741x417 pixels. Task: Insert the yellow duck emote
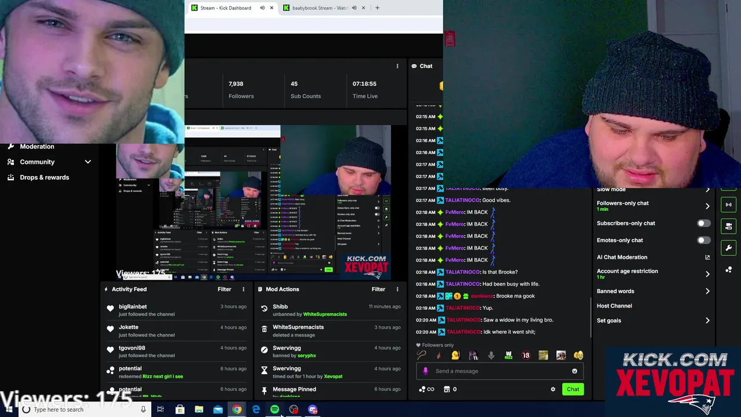point(456,355)
